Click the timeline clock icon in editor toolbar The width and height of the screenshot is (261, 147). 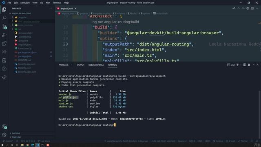point(248,8)
